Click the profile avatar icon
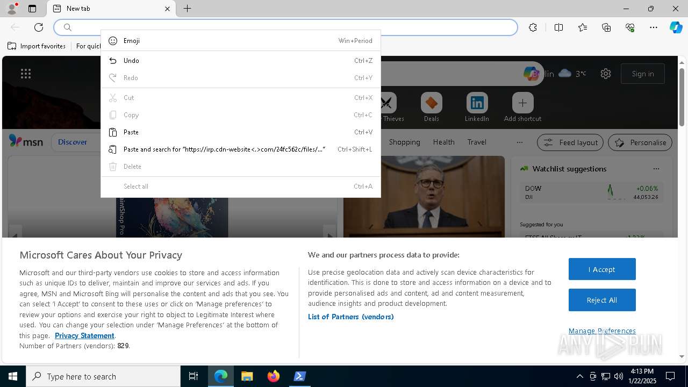The width and height of the screenshot is (688, 387). coord(12,9)
